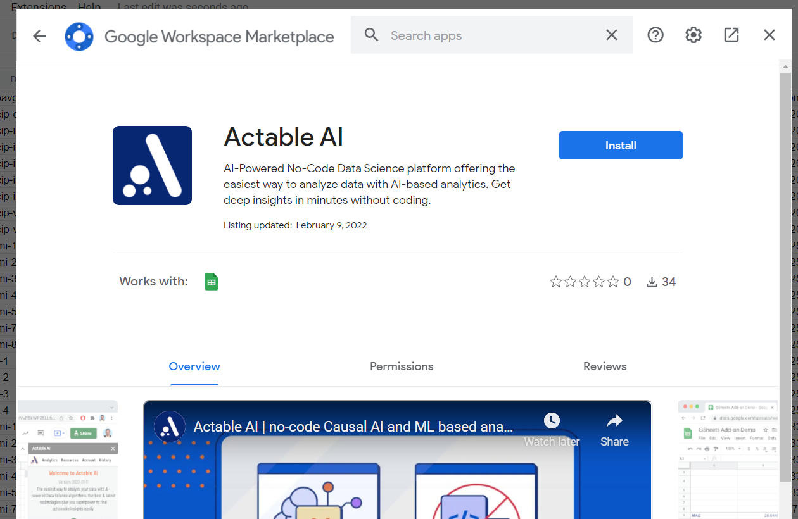The width and height of the screenshot is (798, 519).
Task: Click the Actable AI video title link
Action: pyautogui.click(x=353, y=427)
